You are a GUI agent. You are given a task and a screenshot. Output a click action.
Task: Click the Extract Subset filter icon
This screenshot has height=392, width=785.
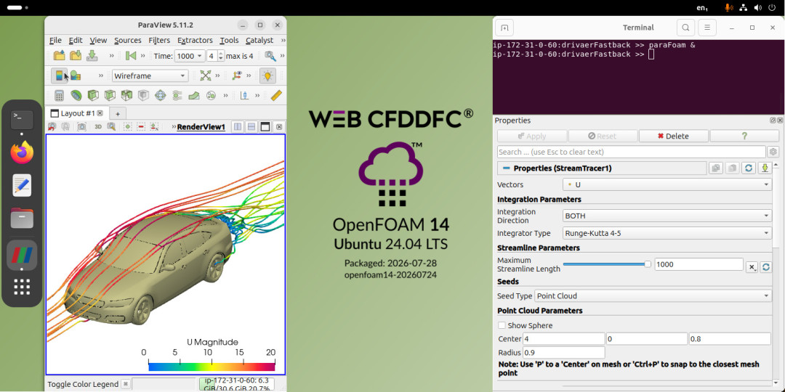click(x=143, y=95)
